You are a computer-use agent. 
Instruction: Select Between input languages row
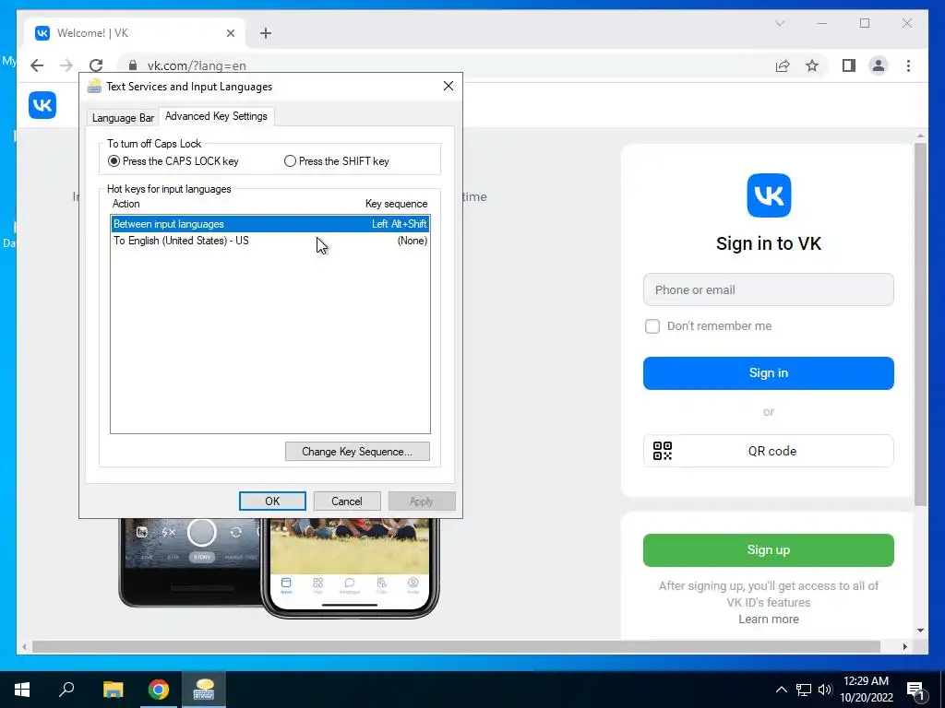pyautogui.click(x=270, y=224)
